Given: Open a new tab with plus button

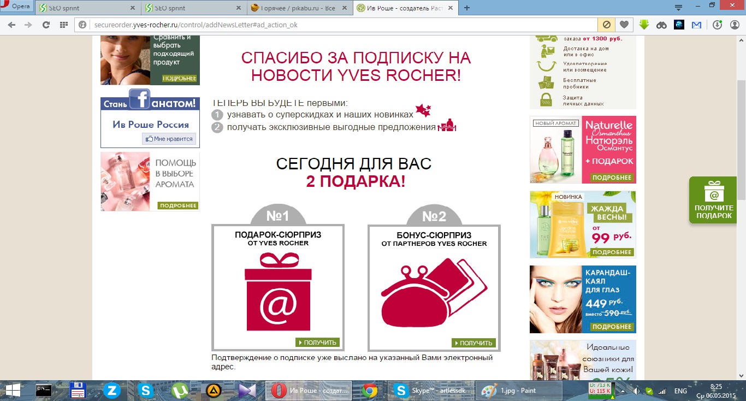Looking at the screenshot, I should coord(467,8).
